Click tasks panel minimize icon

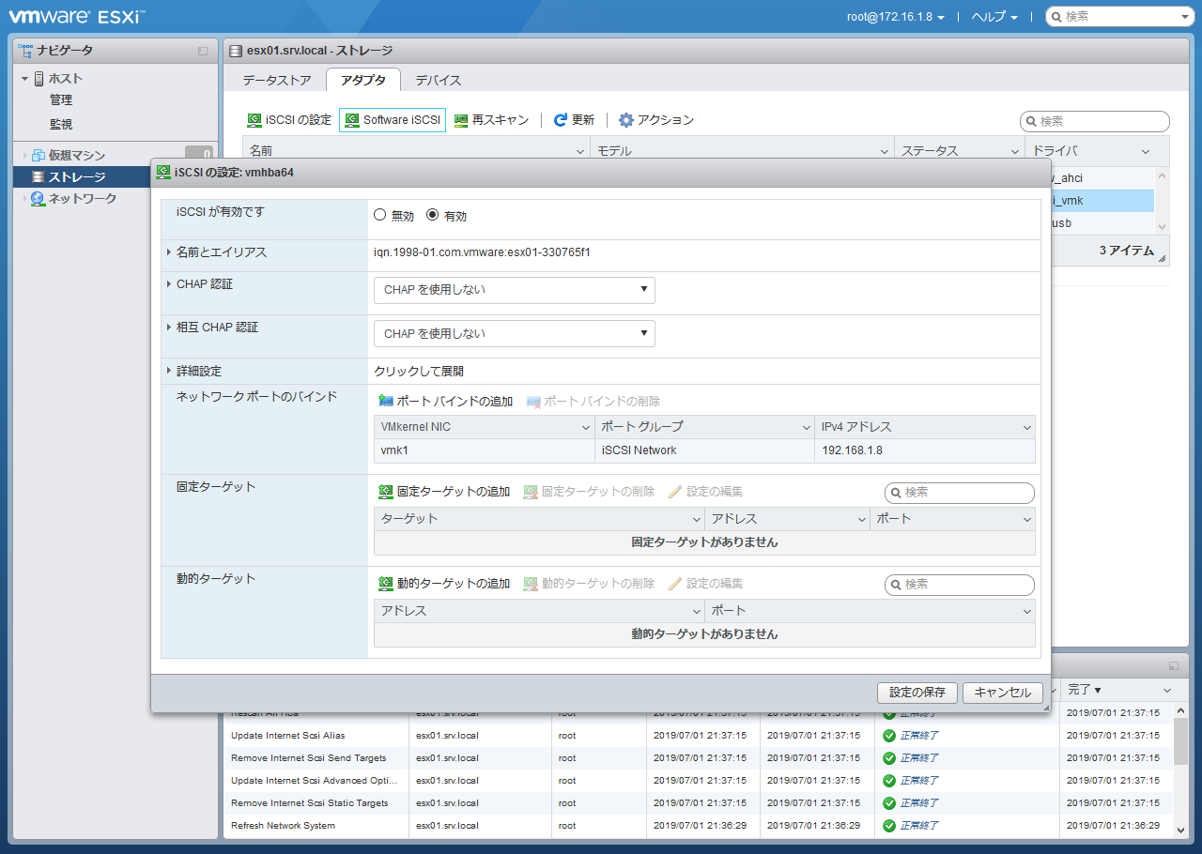pos(1174,665)
